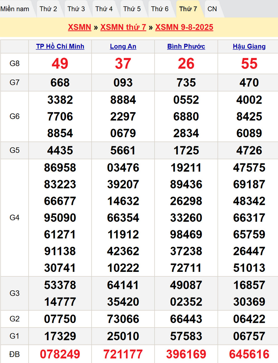Viewport: 278px width, 363px height.
Task: Click Hậu Giang special prize 645616
Action: pos(249,354)
